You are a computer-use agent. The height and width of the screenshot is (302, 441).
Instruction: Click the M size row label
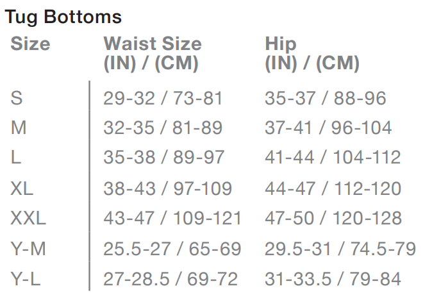click(19, 128)
